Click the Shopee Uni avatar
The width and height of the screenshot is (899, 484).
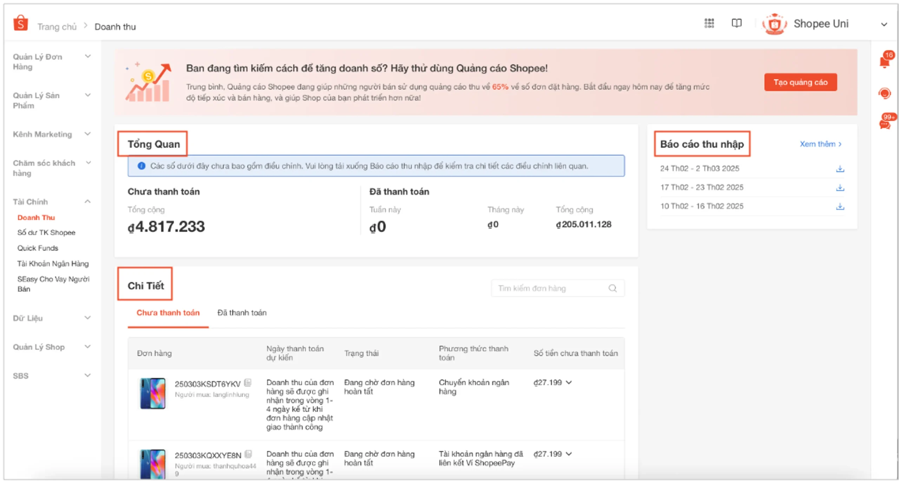pos(774,24)
